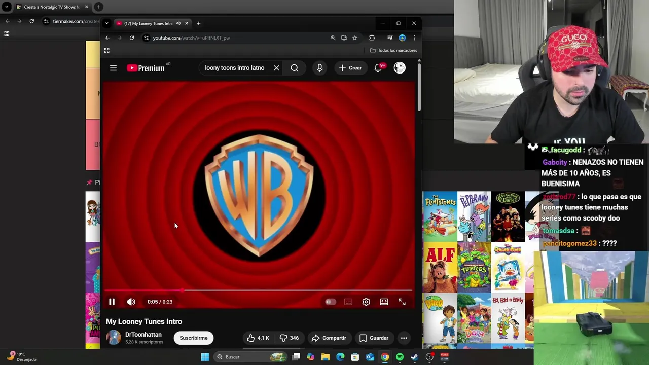
Task: Start voice search with microphone
Action: coord(319,68)
